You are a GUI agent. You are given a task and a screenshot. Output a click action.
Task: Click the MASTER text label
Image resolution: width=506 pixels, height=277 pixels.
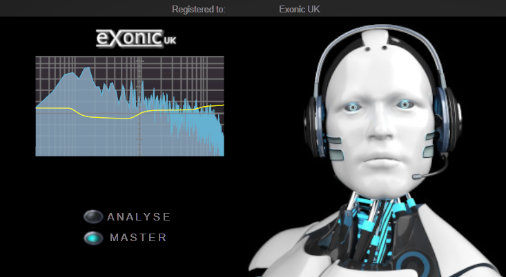coord(138,238)
